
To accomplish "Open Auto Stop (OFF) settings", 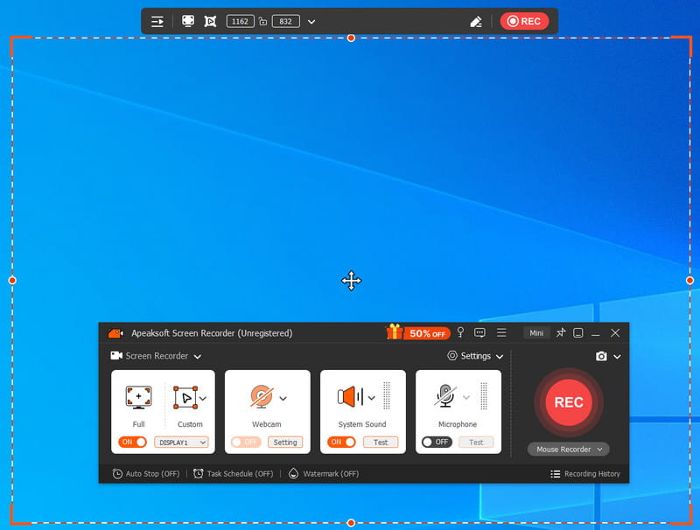I will [146, 474].
